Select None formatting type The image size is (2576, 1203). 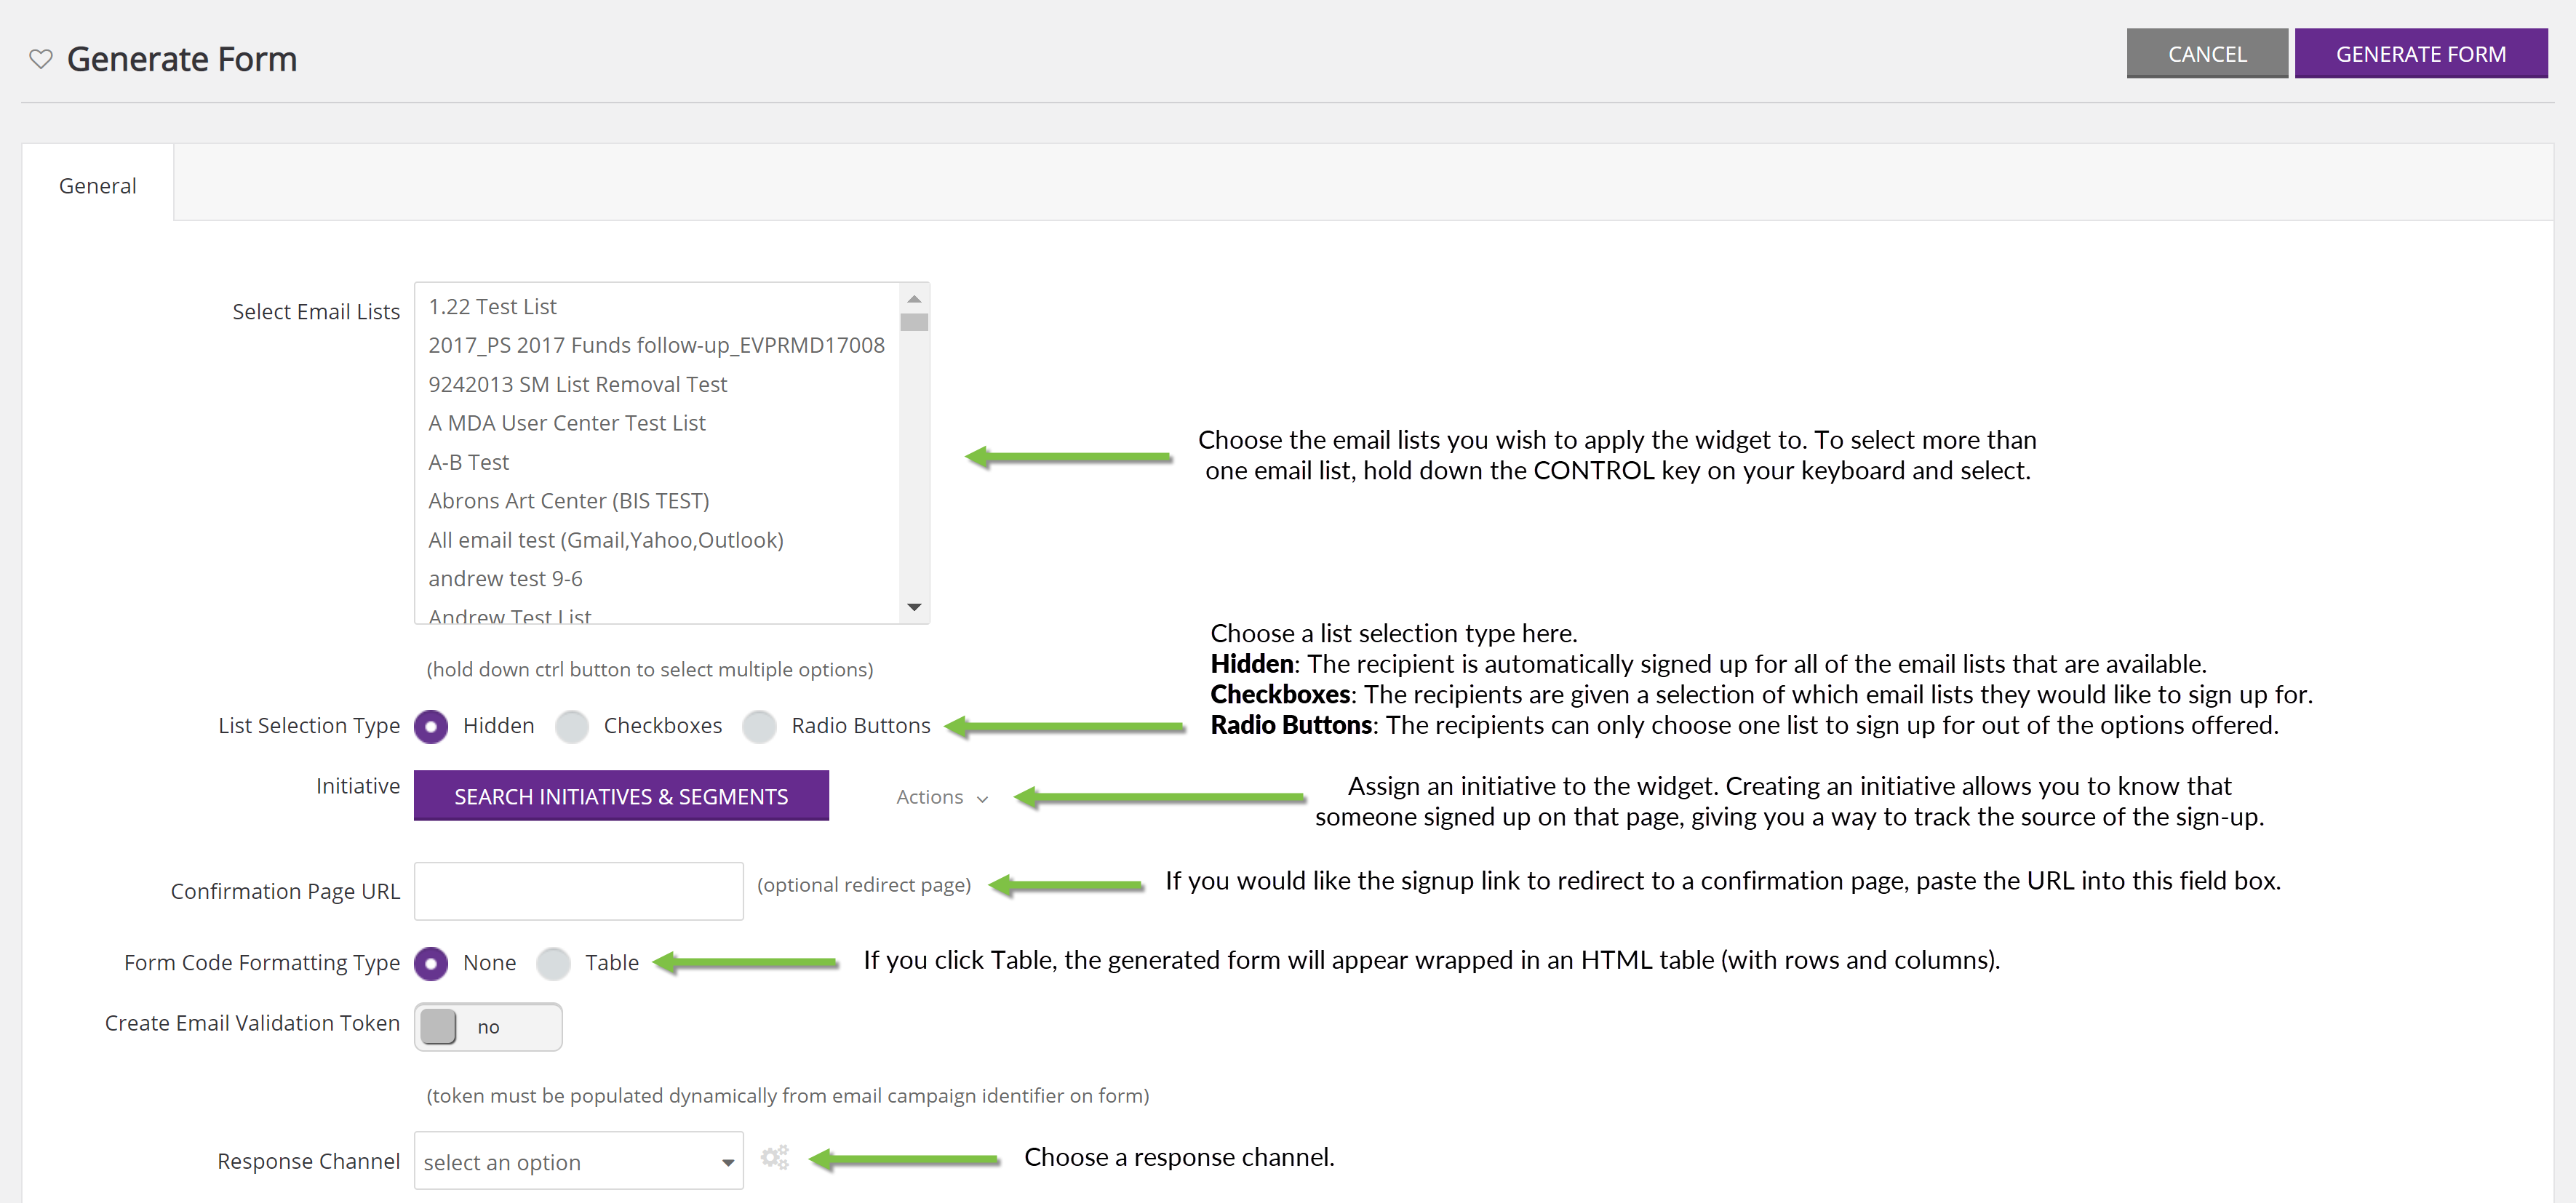(x=431, y=963)
